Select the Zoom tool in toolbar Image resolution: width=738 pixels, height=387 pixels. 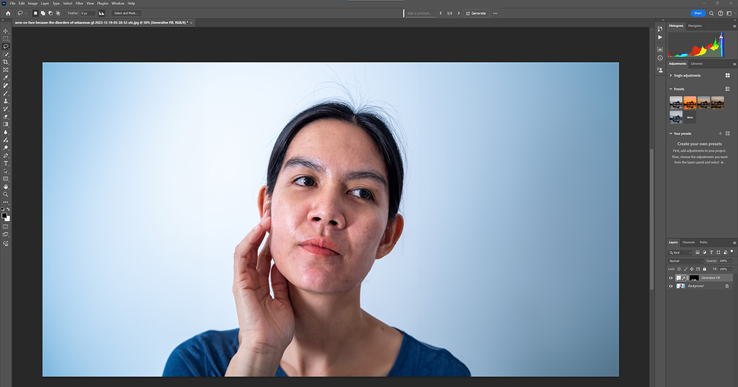tap(6, 194)
